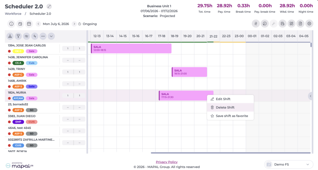Screen dimensions: 318x170
Task: Open the Demo FS dropdown
Action: [x=288, y=164]
